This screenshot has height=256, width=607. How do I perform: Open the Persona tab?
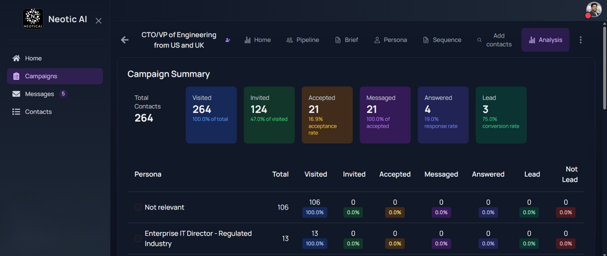(x=390, y=40)
